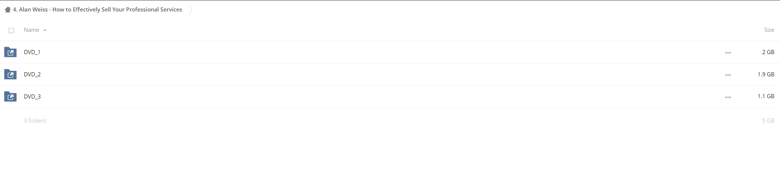Screen dimensions: 780x180
Task: Sort the list by Size column
Action: [769, 30]
